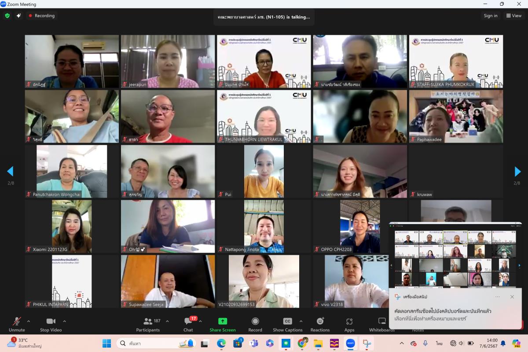This screenshot has width=528, height=352.
Task: Stop the video camera
Action: [x=51, y=324]
